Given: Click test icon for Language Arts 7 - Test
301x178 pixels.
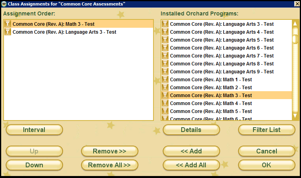Looking at the screenshot, I should click(x=165, y=56).
